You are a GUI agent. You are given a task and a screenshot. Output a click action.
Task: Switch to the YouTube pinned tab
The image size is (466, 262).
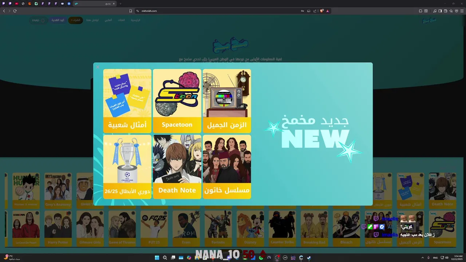tap(17, 4)
